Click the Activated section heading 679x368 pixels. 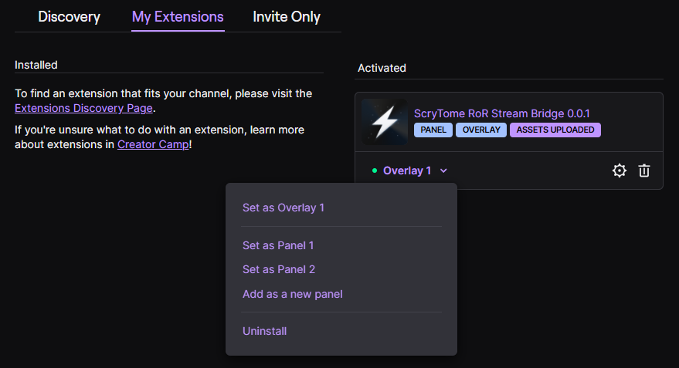click(x=382, y=68)
